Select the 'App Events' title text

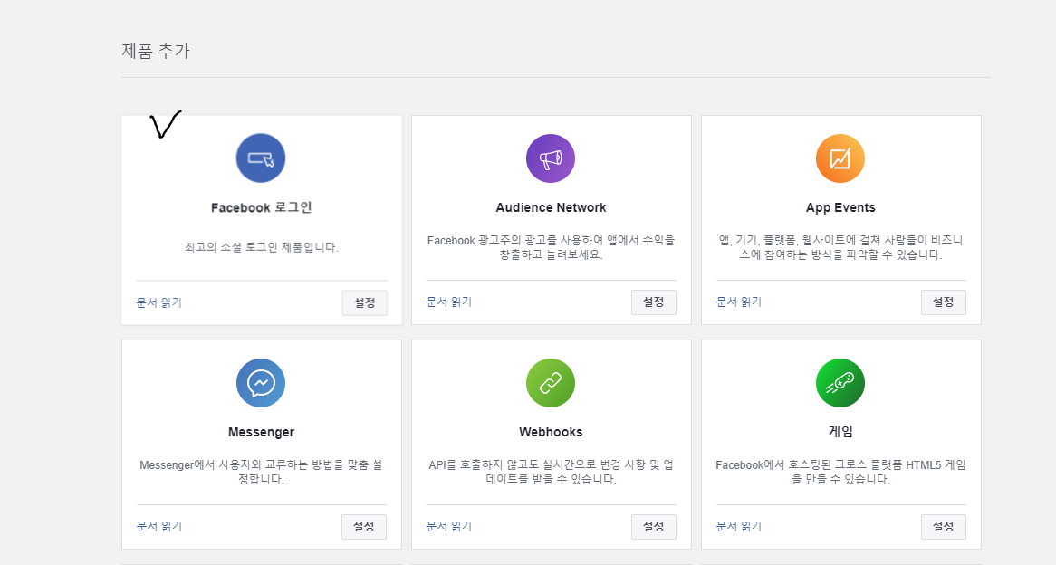[840, 207]
